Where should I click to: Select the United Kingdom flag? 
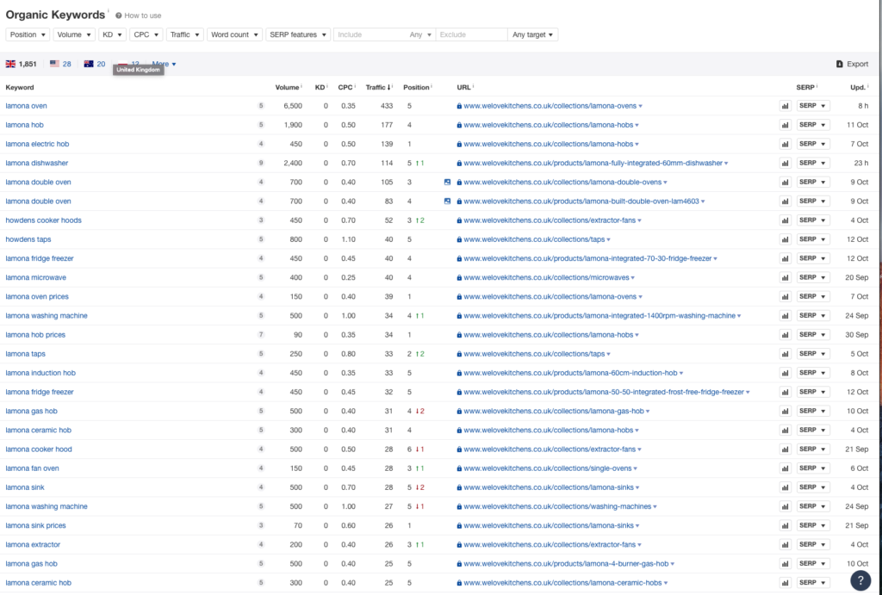tap(10, 64)
